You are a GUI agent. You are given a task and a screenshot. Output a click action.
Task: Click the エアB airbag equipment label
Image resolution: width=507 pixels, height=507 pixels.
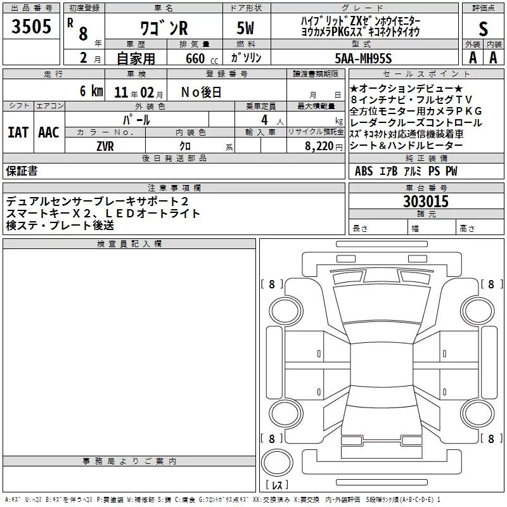[x=388, y=171]
